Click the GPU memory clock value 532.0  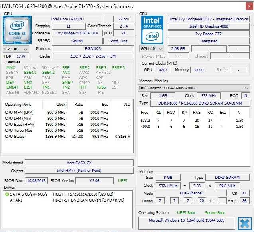pos(199,70)
